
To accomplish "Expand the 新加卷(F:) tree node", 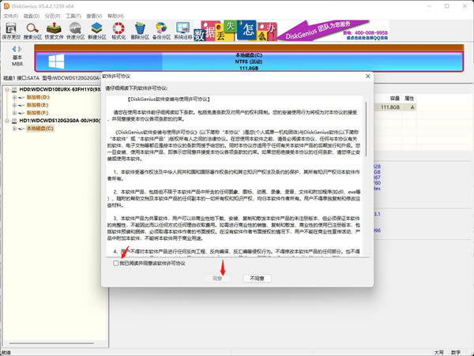I will pos(14,113).
